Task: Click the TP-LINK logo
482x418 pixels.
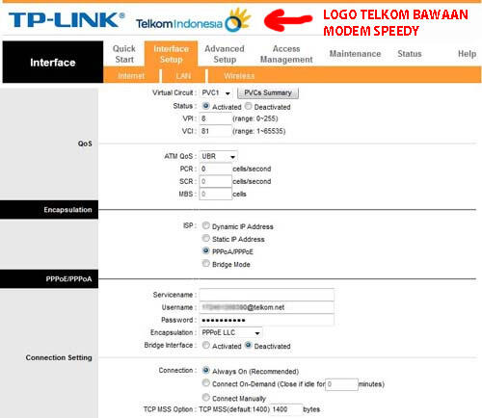Action: 67,20
